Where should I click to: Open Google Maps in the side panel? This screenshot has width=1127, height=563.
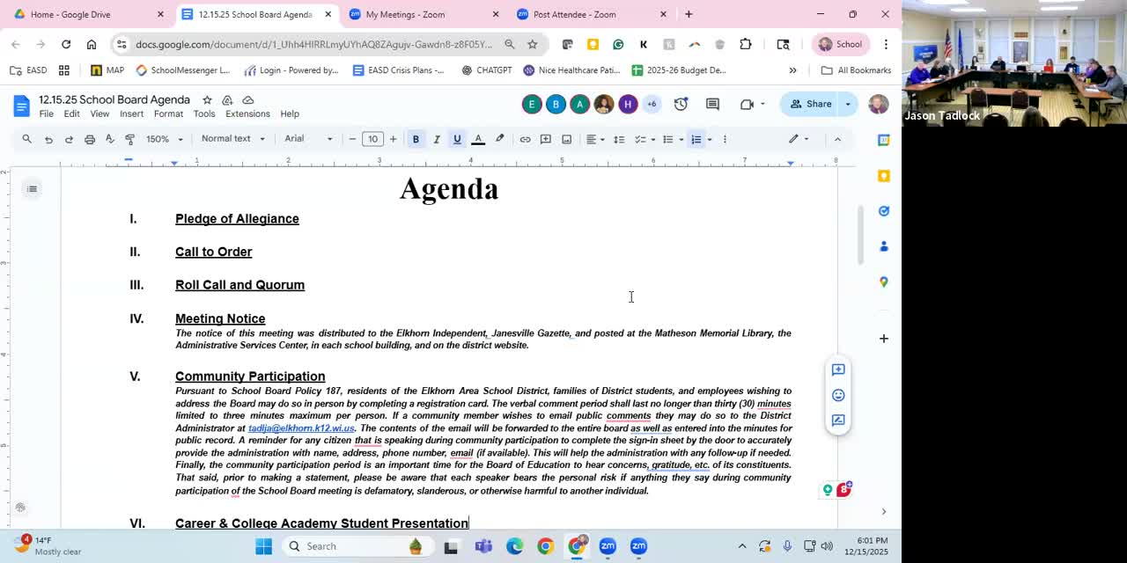click(x=884, y=281)
